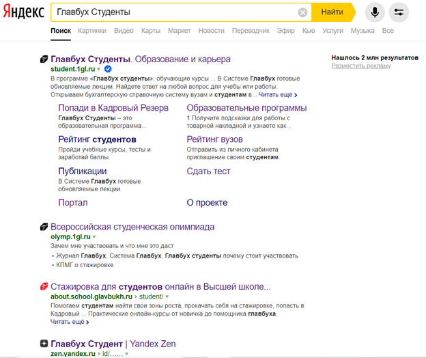426x358 pixels.
Task: Click the text КПМГ о стажировке
Action: point(85,265)
